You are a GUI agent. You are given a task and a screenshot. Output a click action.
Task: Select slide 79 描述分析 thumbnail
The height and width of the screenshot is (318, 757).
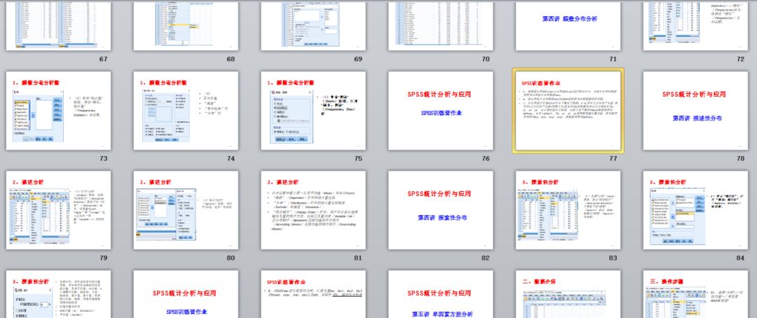click(58, 210)
